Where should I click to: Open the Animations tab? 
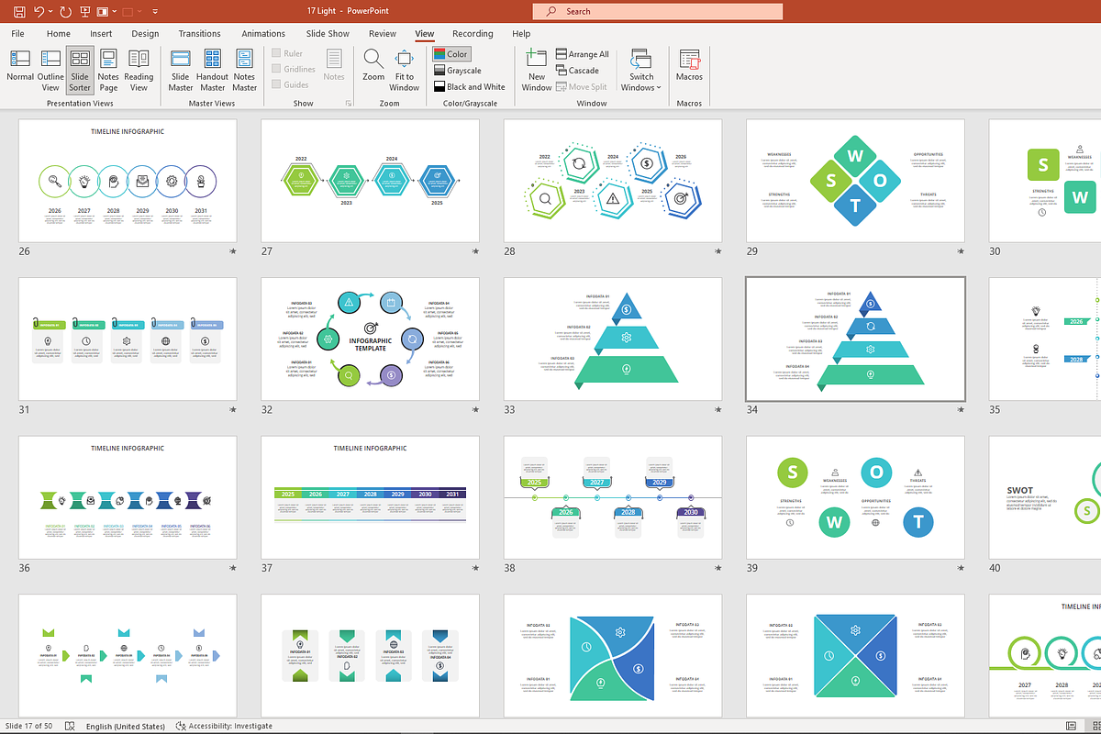point(263,34)
